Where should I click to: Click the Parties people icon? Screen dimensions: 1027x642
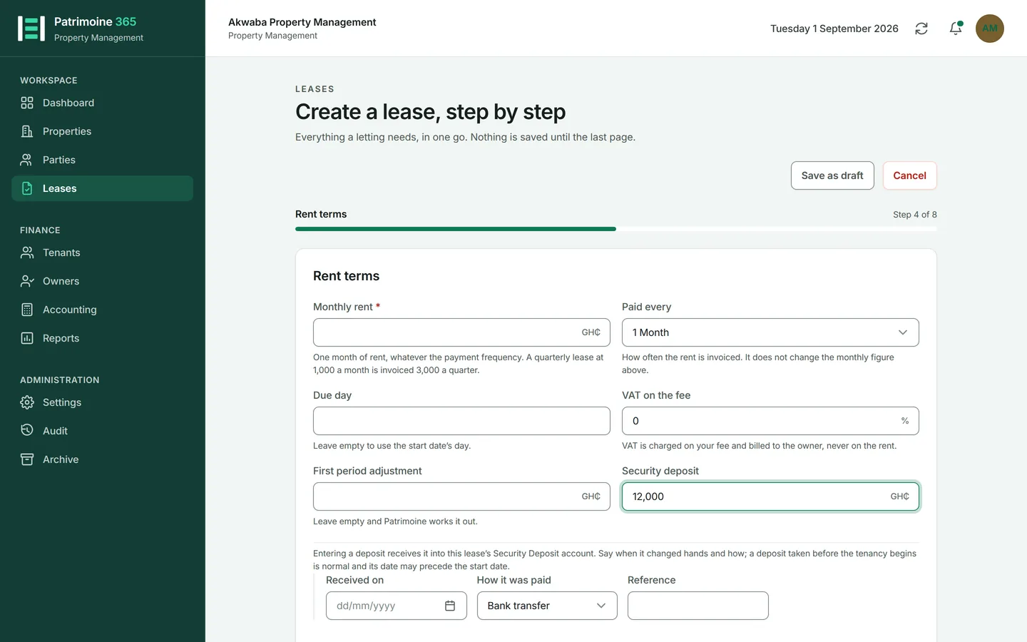pos(27,160)
